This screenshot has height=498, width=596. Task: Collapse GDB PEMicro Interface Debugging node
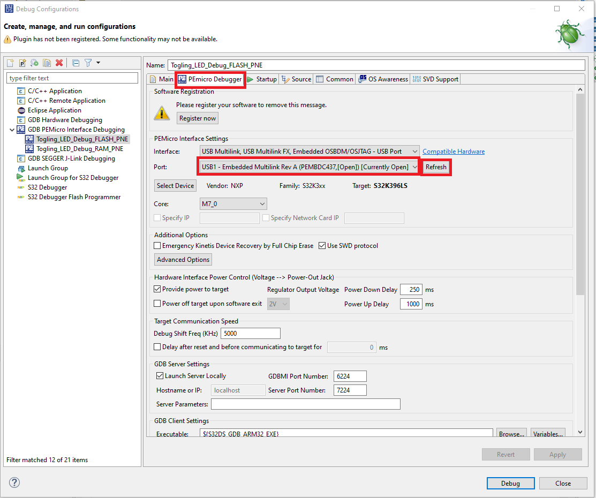pyautogui.click(x=12, y=130)
